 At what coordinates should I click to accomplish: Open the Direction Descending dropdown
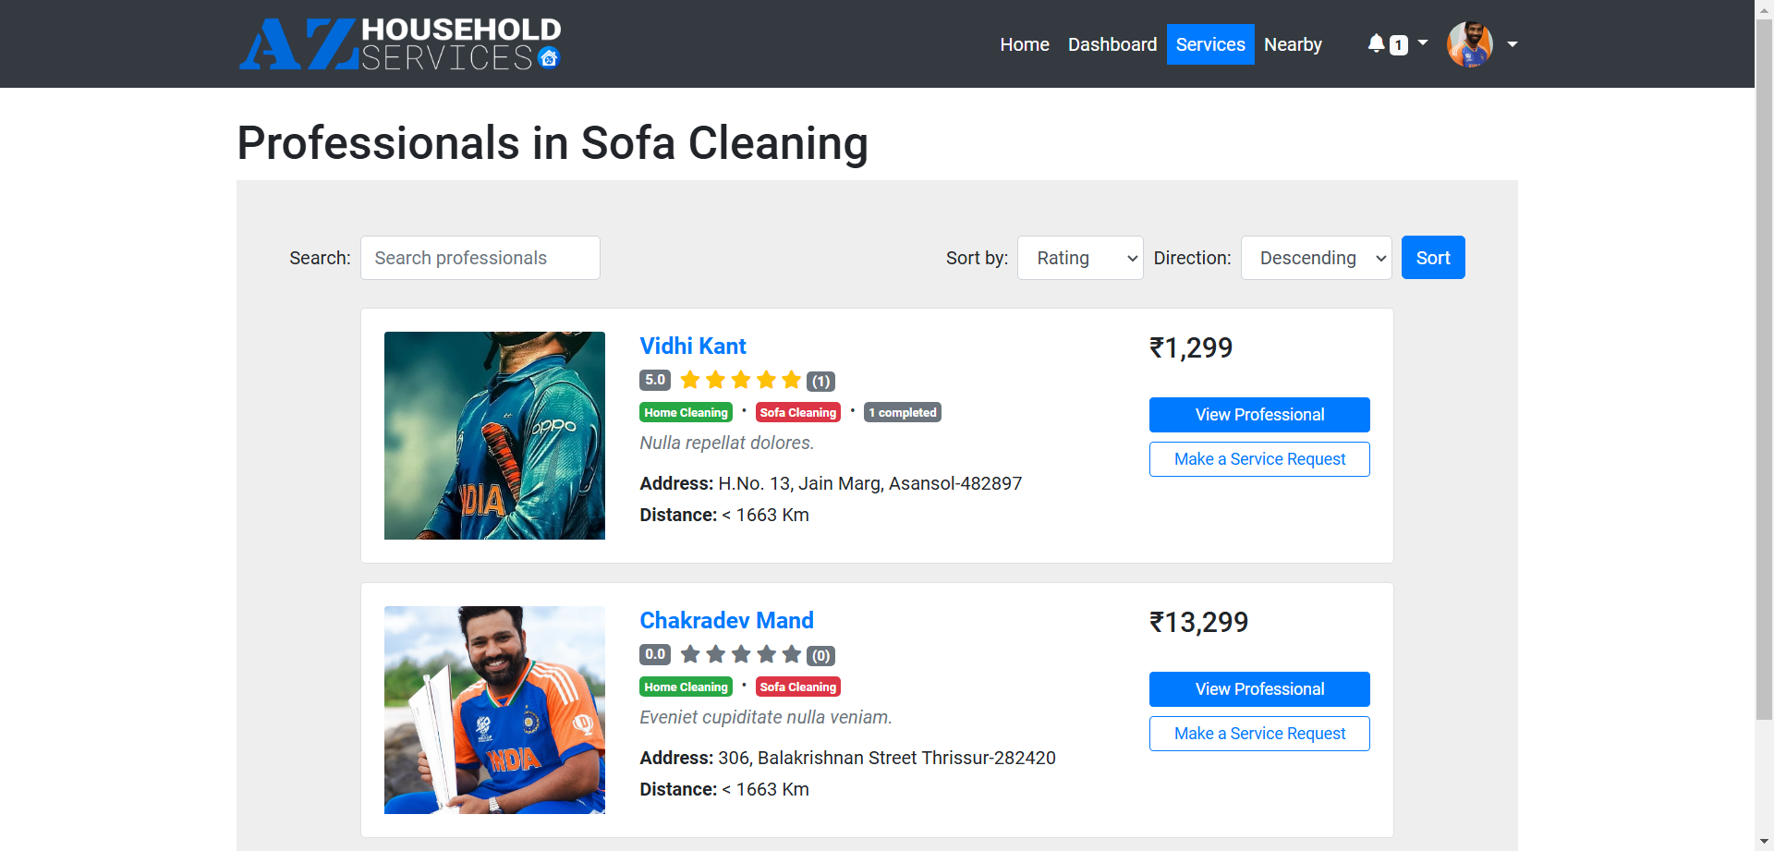1316,258
